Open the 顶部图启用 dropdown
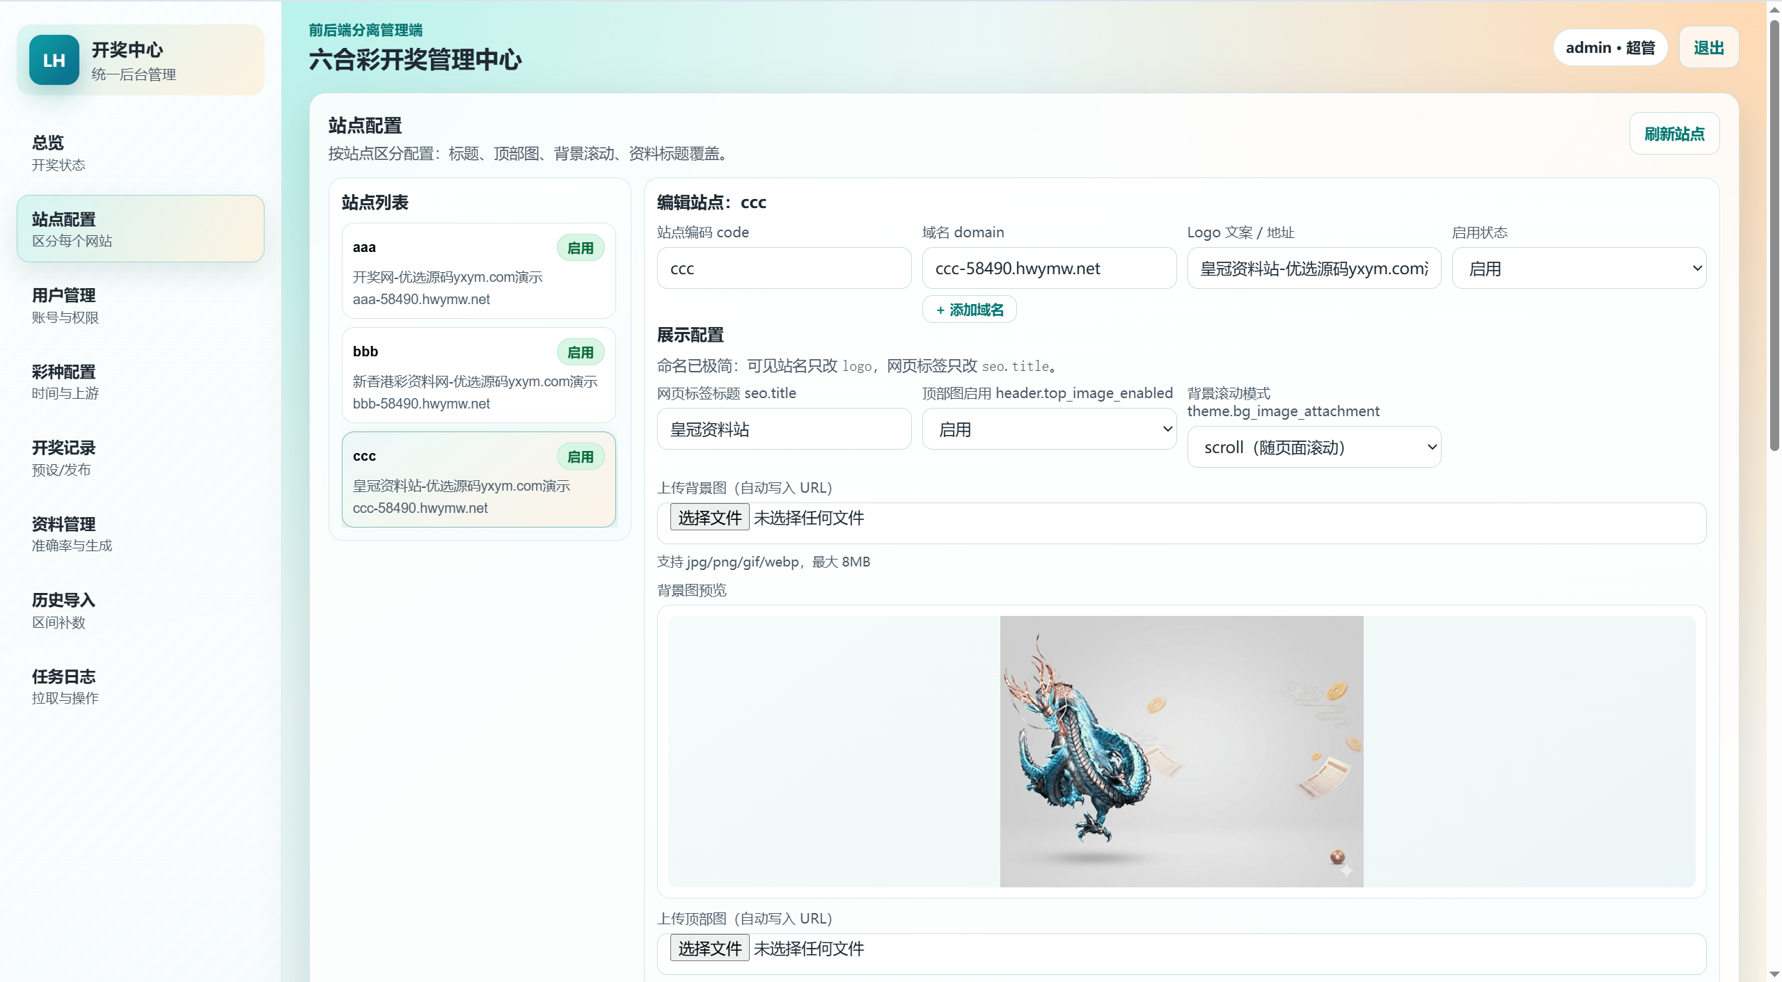This screenshot has height=982, width=1782. (1049, 429)
